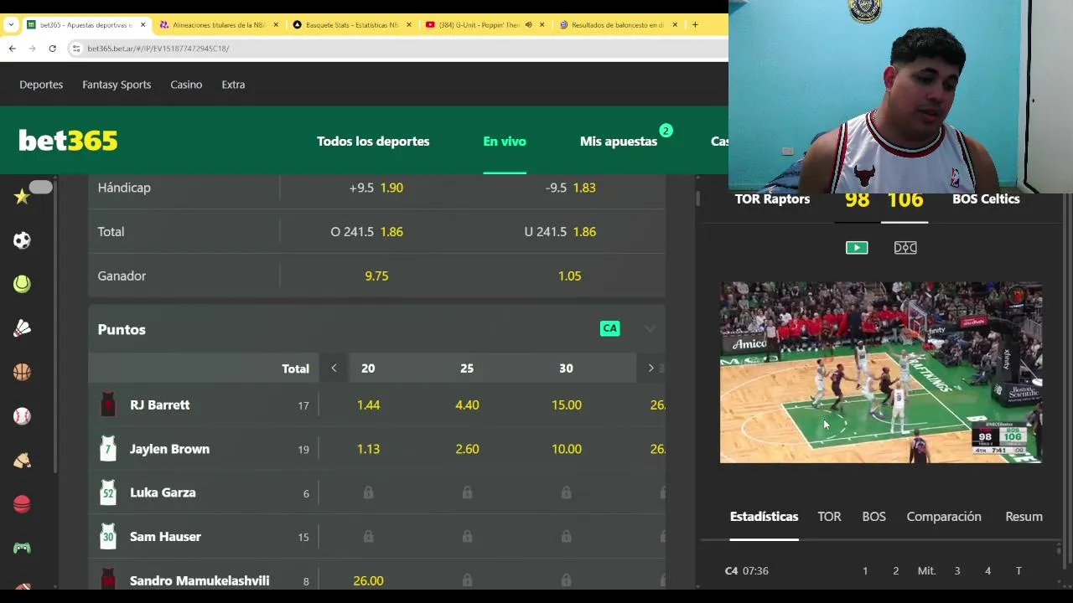
Task: Select the soccer ball sport icon
Action: (x=22, y=240)
